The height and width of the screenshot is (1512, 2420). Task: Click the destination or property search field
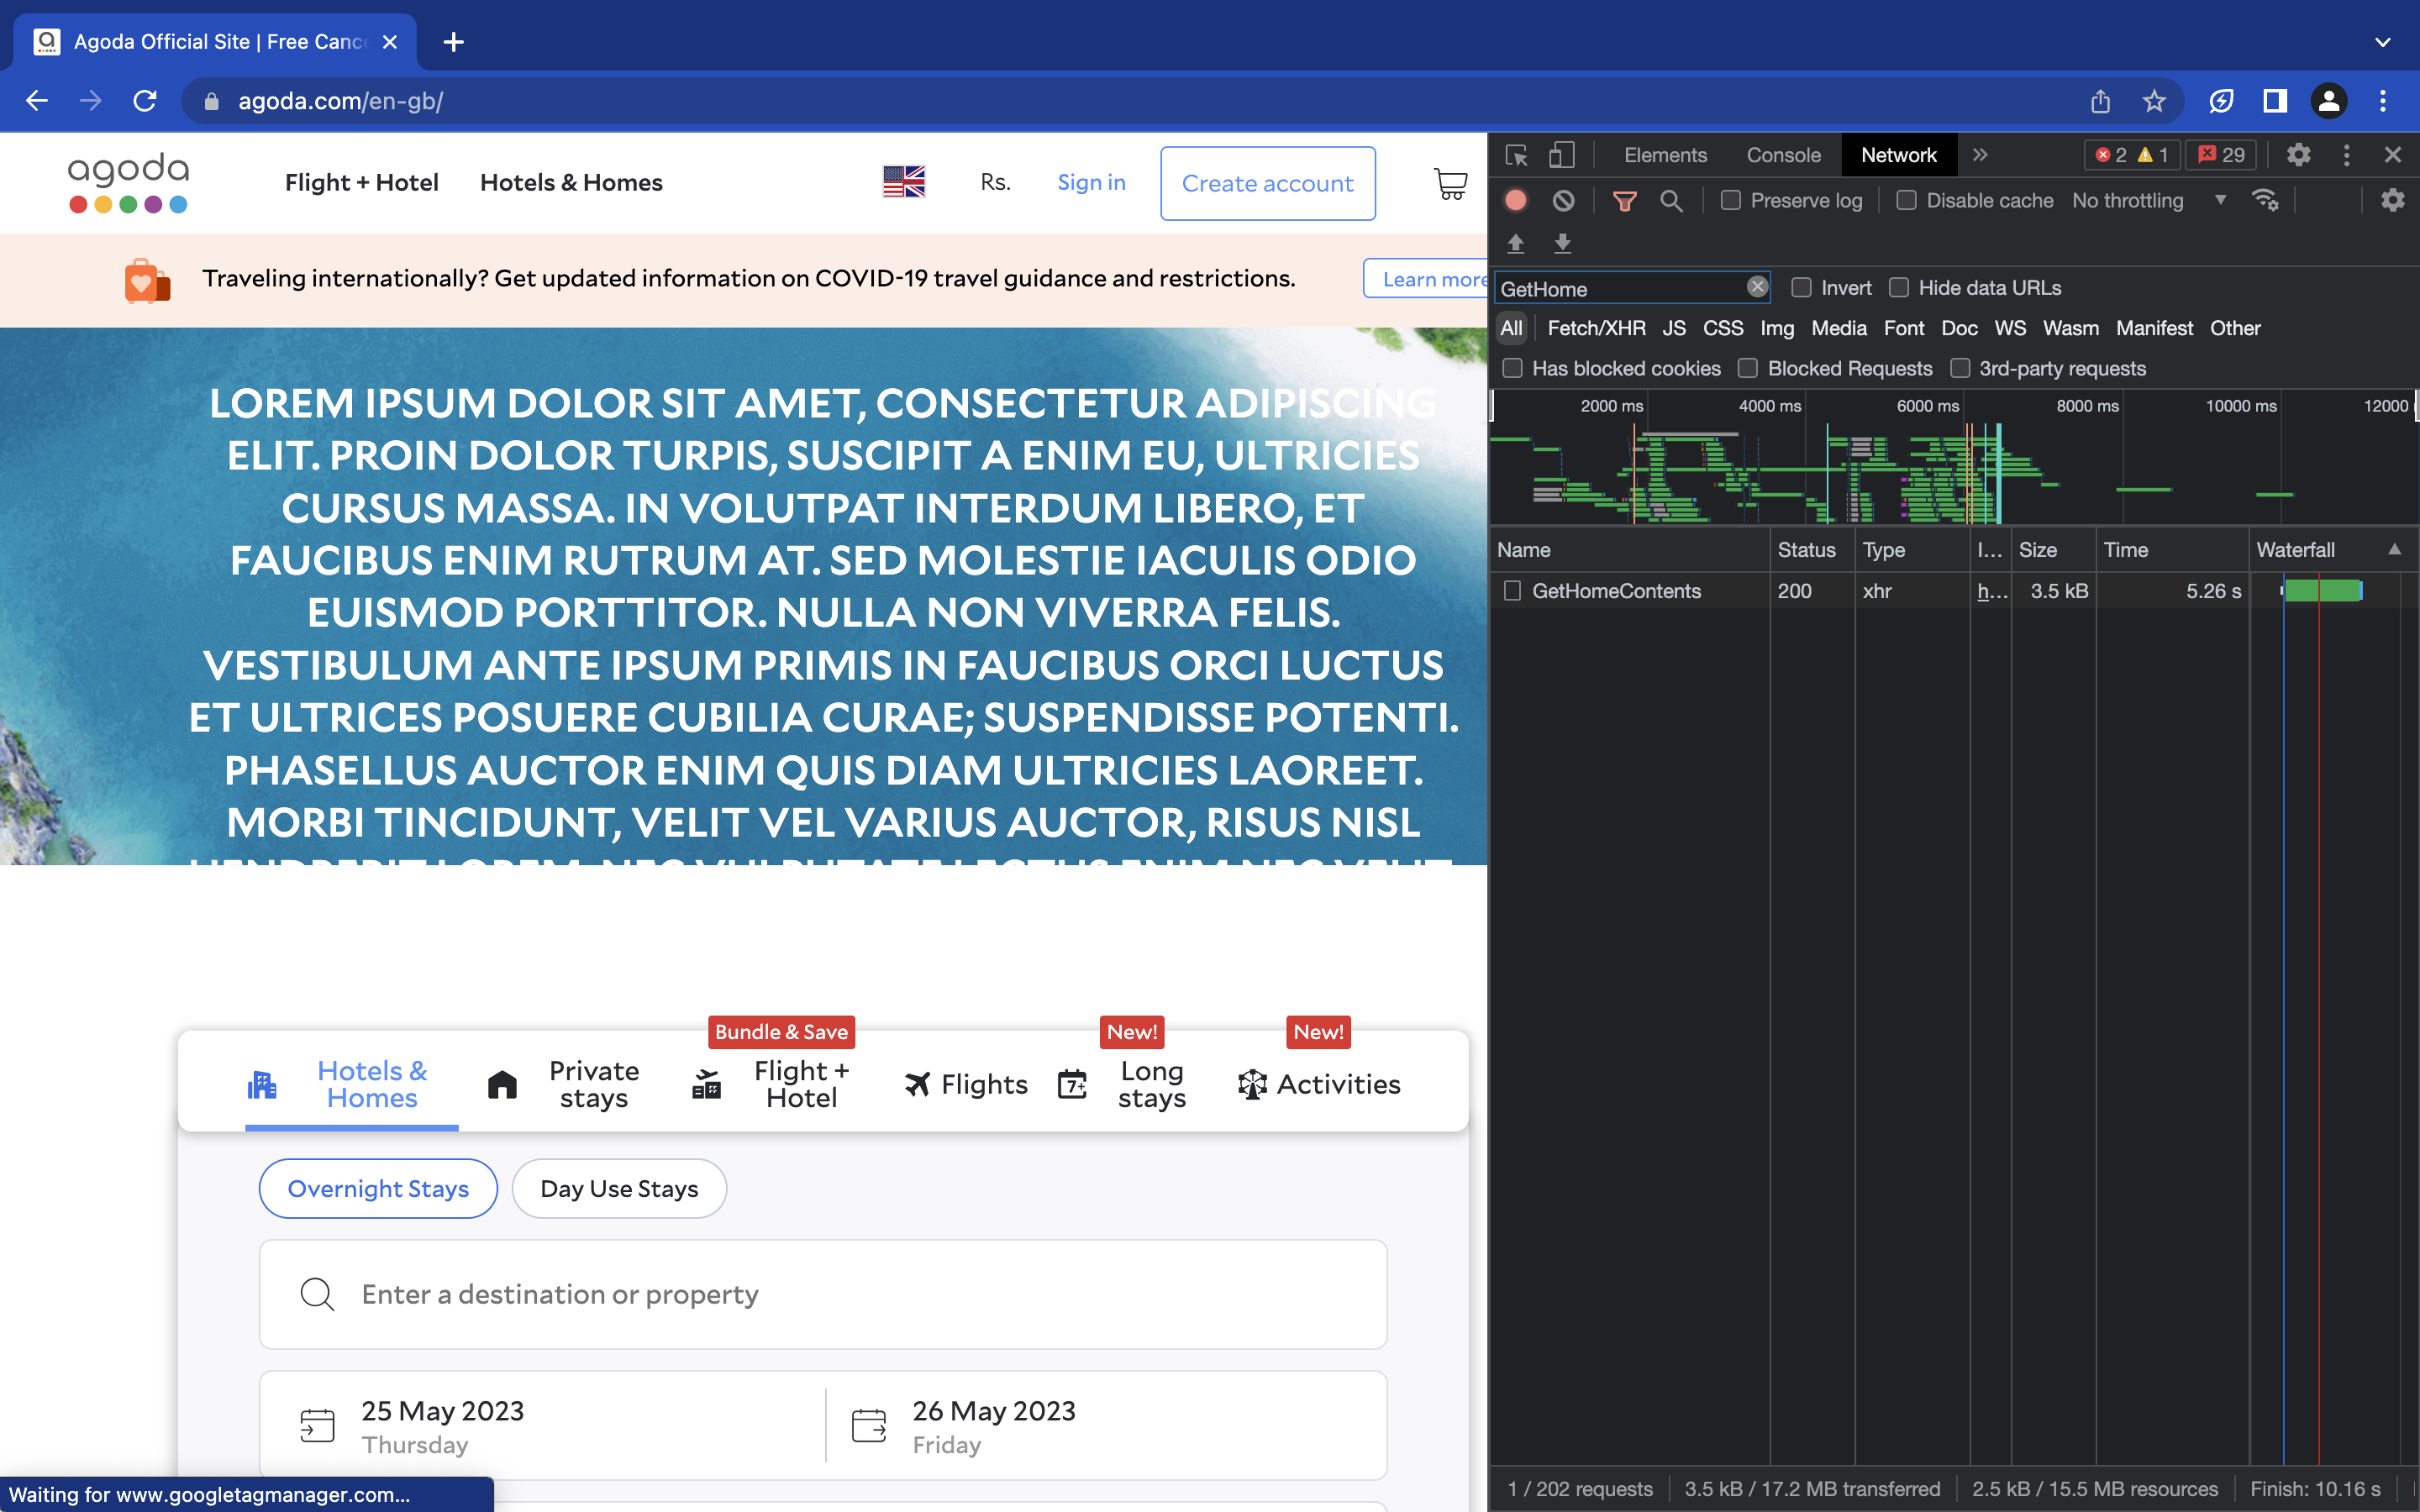tap(823, 1294)
